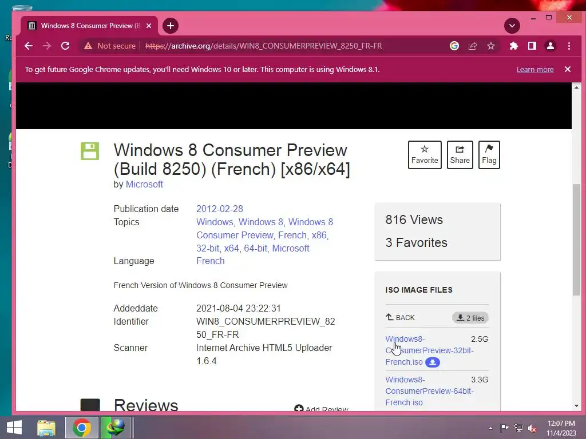Open the Windows Start button
586x439 pixels.
(x=14, y=428)
